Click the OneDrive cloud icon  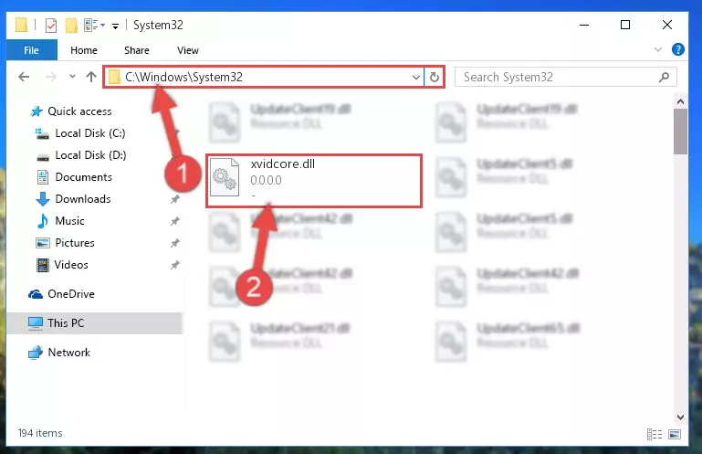click(x=36, y=294)
